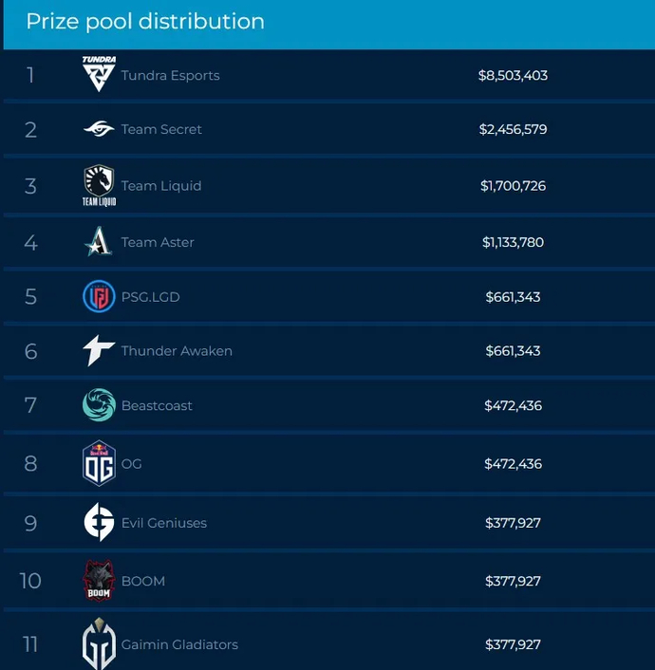Click the Thunder Awaken logo icon
This screenshot has width=655, height=670.
pos(99,351)
